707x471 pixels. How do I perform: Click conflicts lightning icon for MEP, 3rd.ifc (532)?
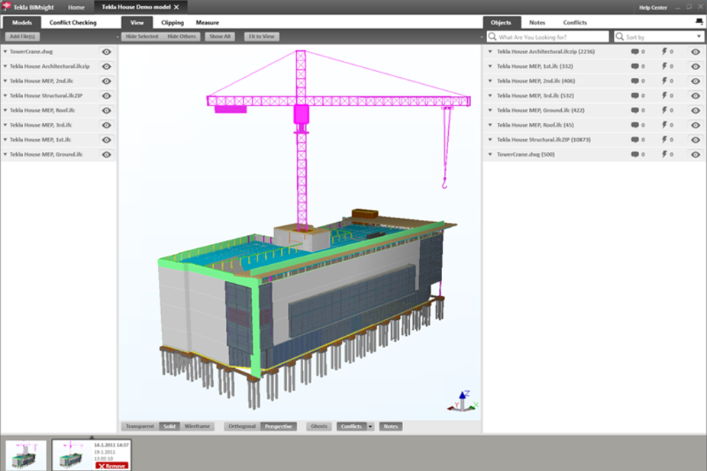click(x=664, y=95)
